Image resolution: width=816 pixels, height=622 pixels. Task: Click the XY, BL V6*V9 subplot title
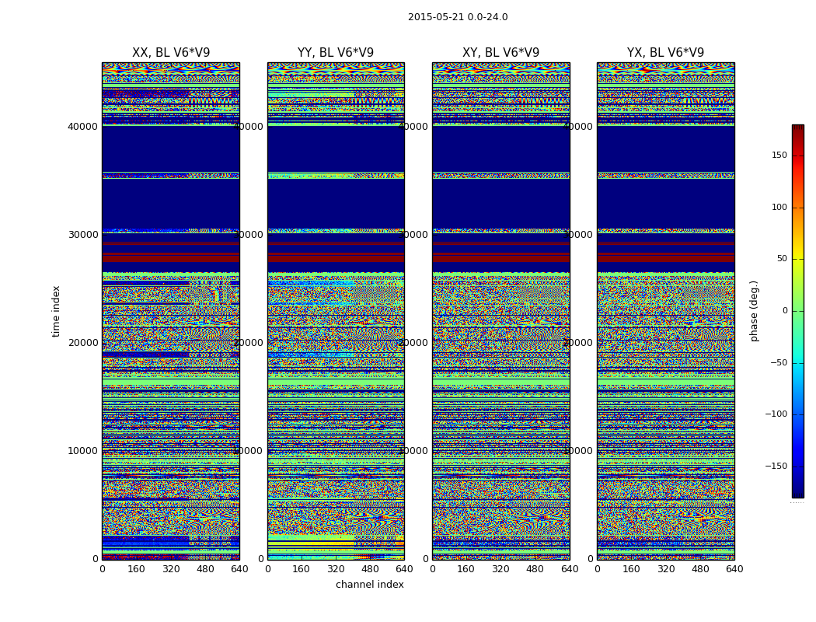500,53
